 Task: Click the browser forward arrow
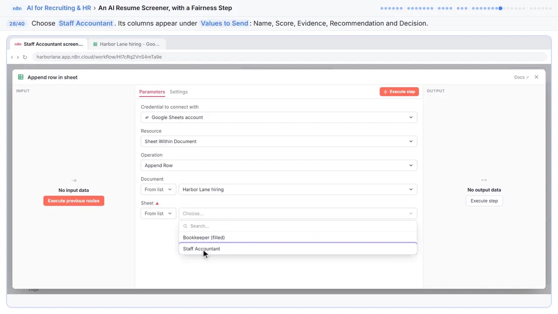coord(18,57)
